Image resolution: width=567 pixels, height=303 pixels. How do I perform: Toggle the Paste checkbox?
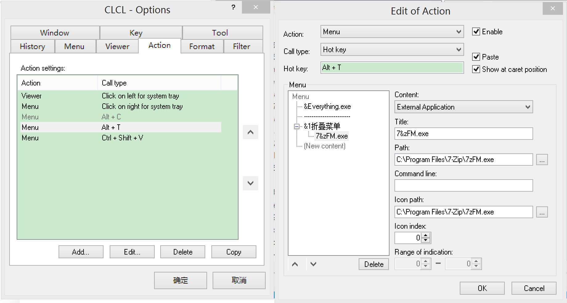point(476,57)
